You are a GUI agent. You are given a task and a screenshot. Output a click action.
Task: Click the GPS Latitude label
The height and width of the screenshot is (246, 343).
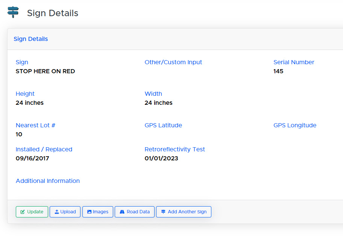163,125
